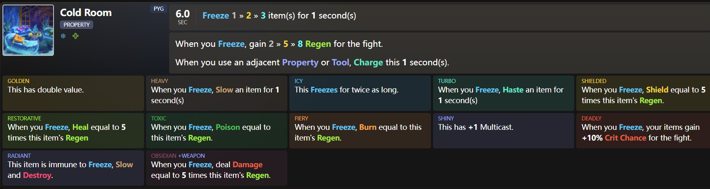Screen dimensions: 710x189
Task: Choose the Icy enchantment card
Action: (x=360, y=93)
